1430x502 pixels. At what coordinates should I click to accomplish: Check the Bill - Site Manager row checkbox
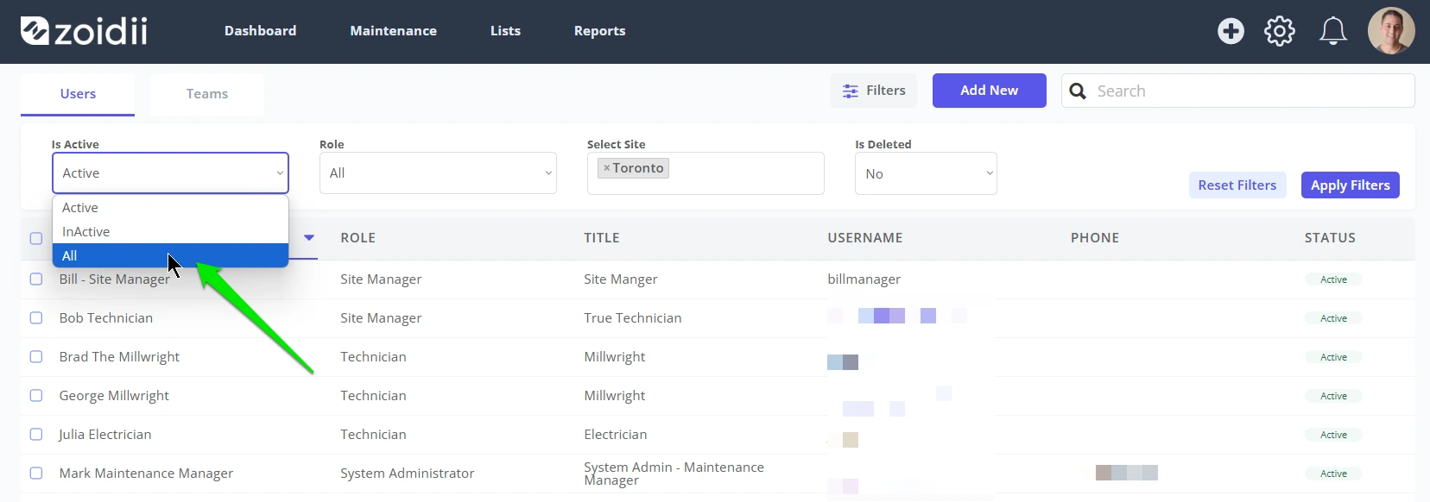click(x=36, y=279)
